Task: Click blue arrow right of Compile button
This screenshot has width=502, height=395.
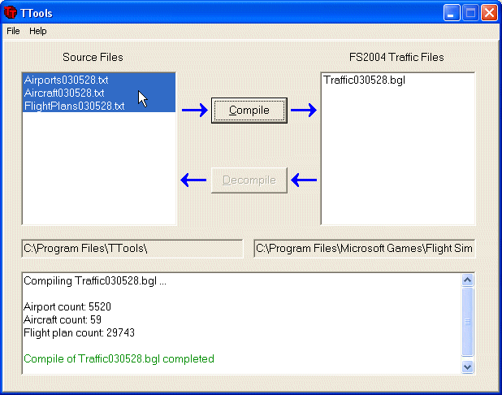Action: coord(303,111)
